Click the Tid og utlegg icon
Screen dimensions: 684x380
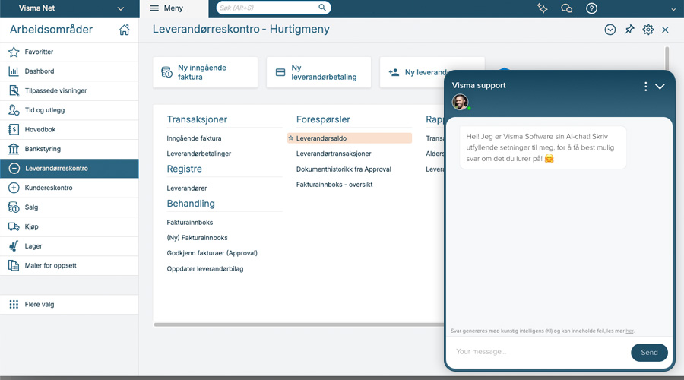point(14,110)
